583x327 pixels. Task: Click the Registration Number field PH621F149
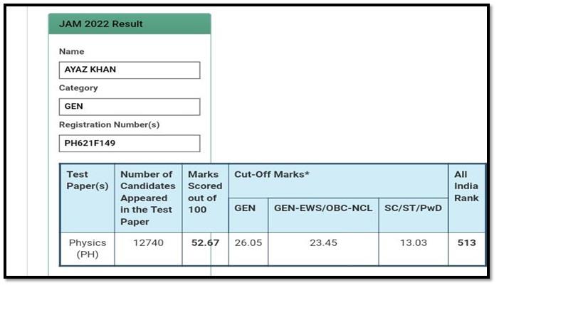130,144
